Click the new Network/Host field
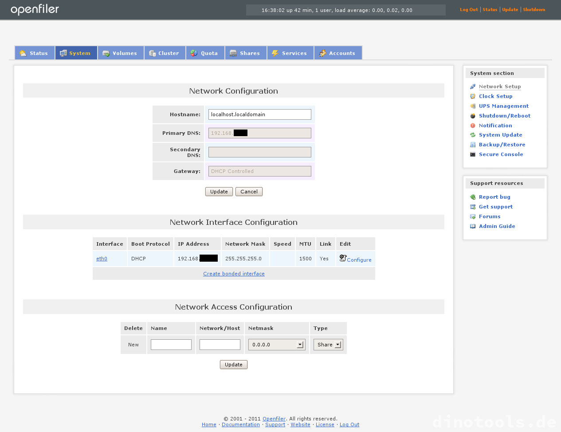 tap(220, 345)
